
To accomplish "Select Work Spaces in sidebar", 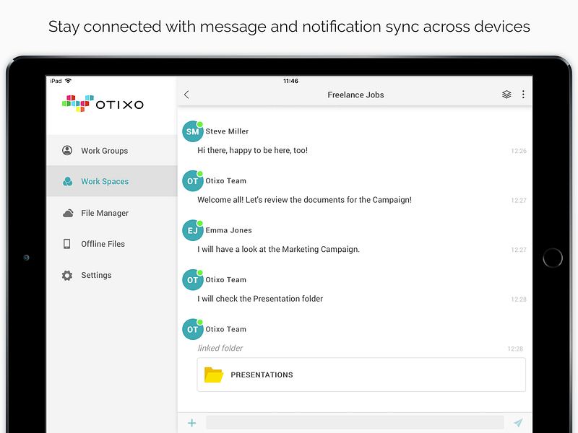I will [112, 181].
